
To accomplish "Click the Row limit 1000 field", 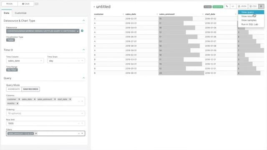I will point(45,123).
